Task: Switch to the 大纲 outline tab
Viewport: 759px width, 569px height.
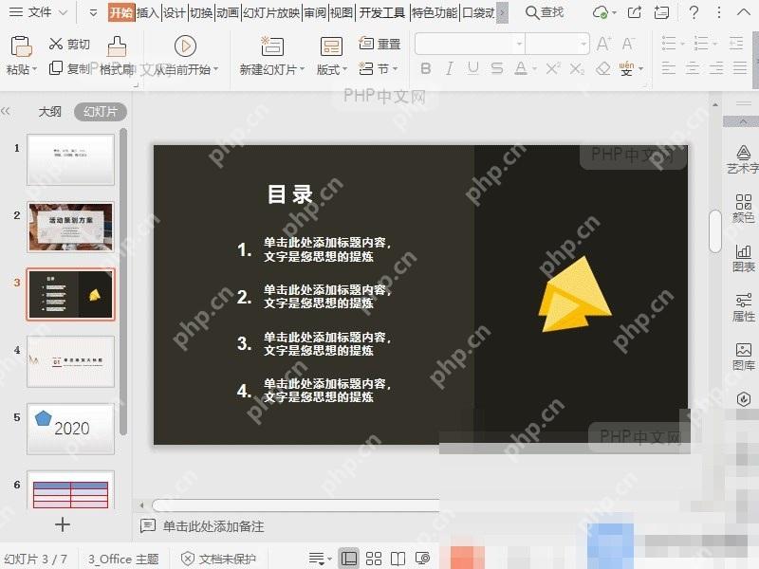Action: (x=50, y=112)
